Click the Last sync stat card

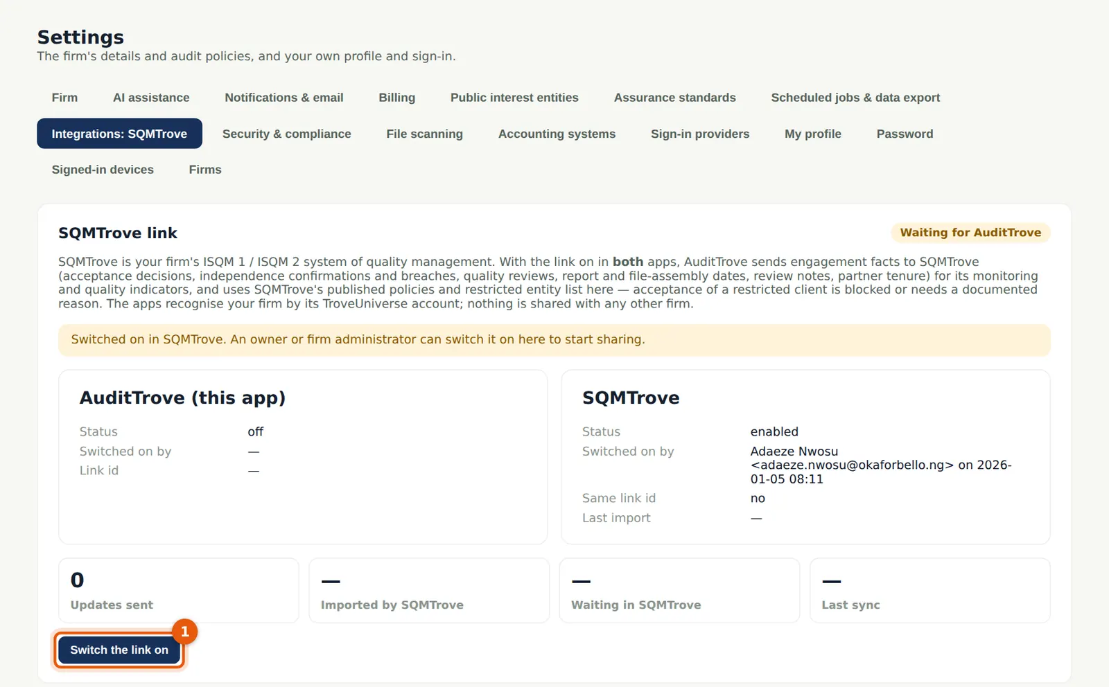point(930,591)
